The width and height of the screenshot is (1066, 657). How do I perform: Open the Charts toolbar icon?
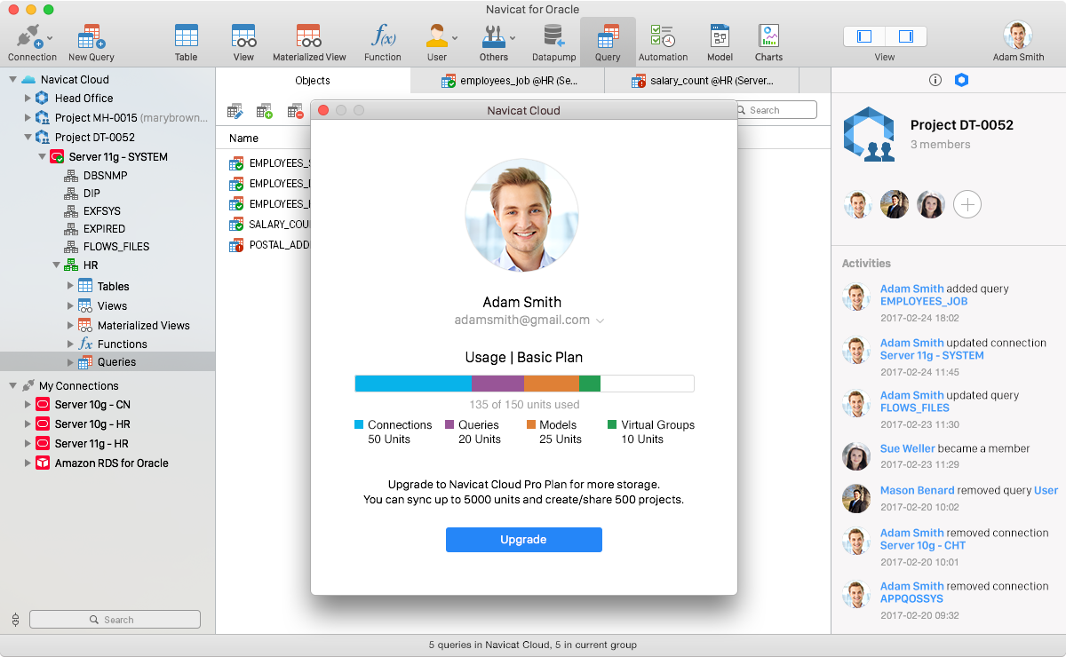[768, 42]
